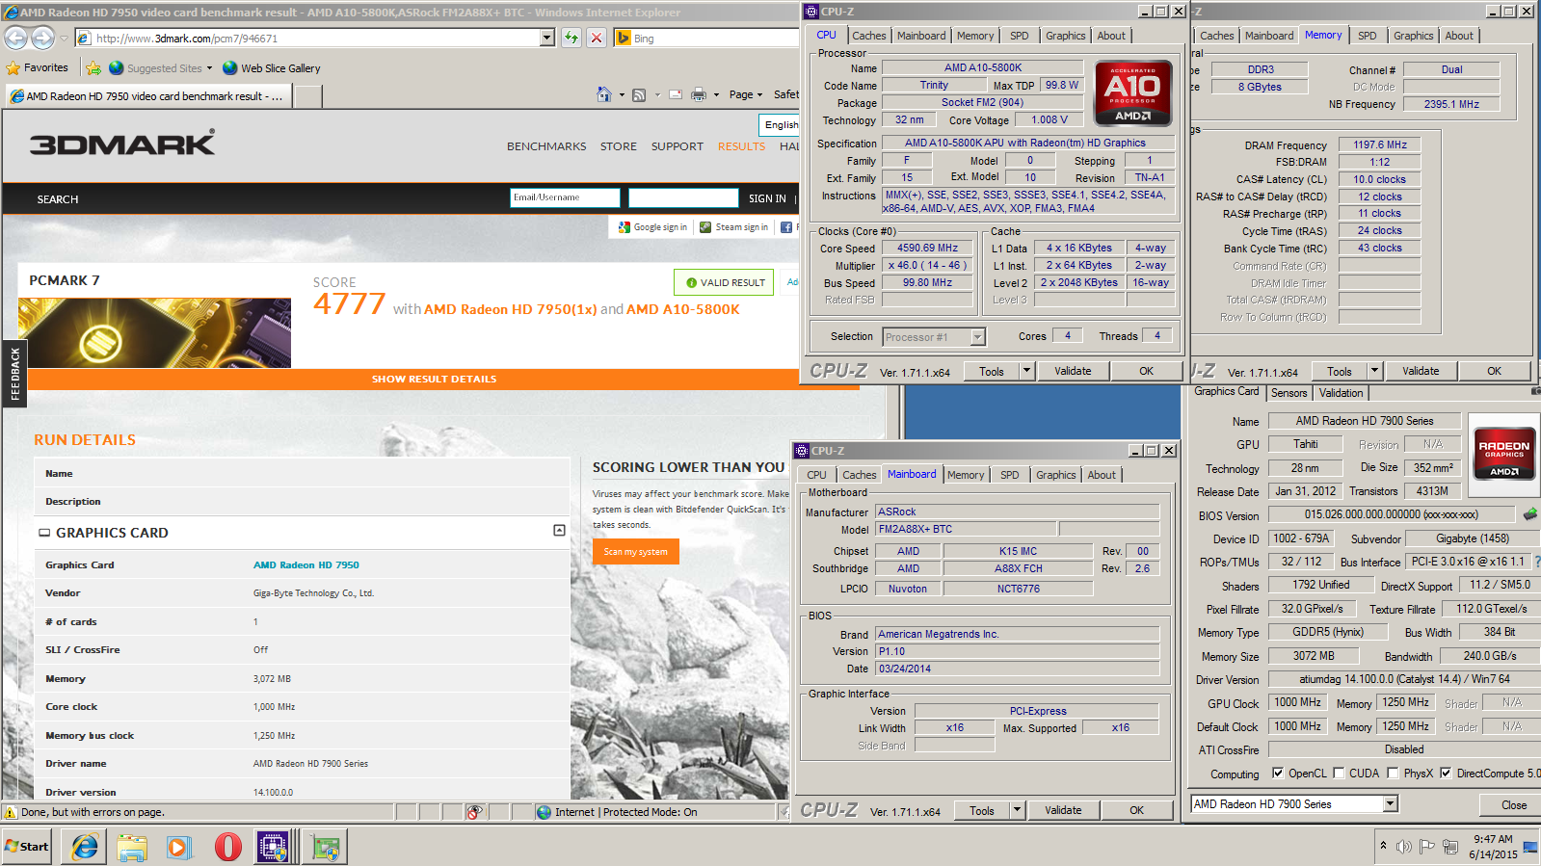Viewport: 1541px width, 866px height.
Task: Switch to Memory tab in Mainboard CPU-Z window
Action: point(966,475)
